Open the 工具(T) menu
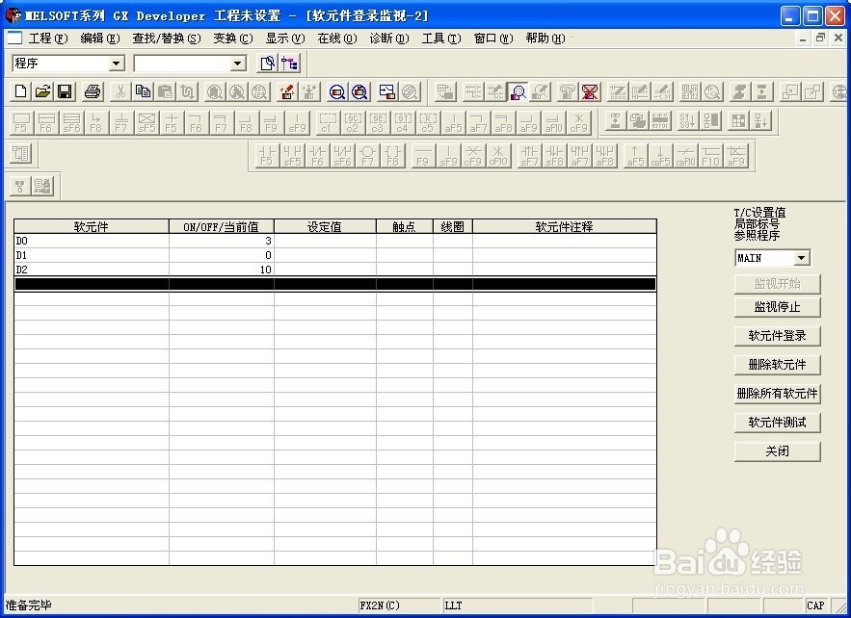This screenshot has height=618, width=851. tap(441, 39)
